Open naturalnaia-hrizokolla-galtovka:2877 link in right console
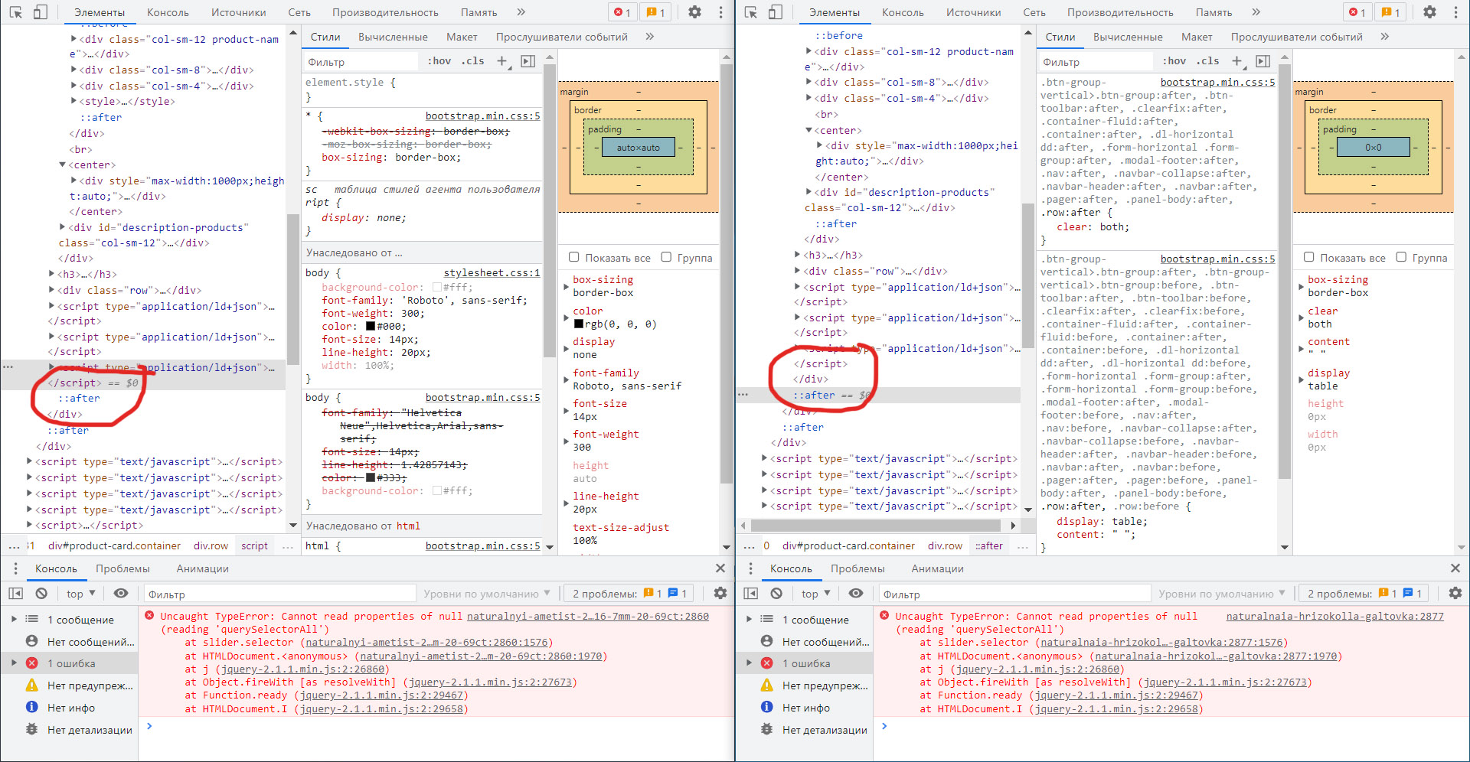 1334,616
